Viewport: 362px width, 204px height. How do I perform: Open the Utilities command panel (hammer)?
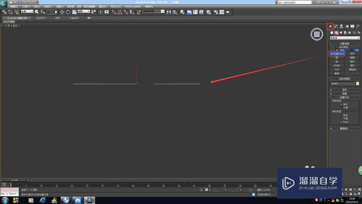click(x=358, y=26)
